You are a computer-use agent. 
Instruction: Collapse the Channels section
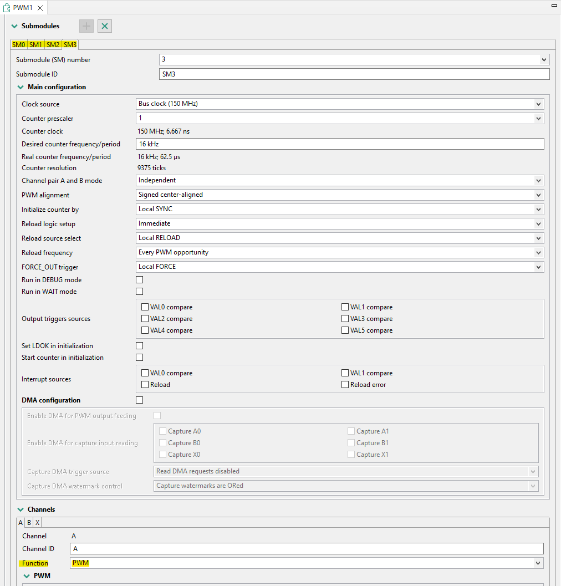[21, 509]
